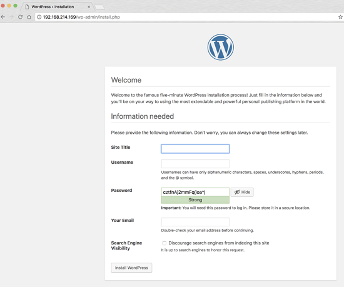
Task: Click the Welcome heading
Action: pyautogui.click(x=126, y=80)
